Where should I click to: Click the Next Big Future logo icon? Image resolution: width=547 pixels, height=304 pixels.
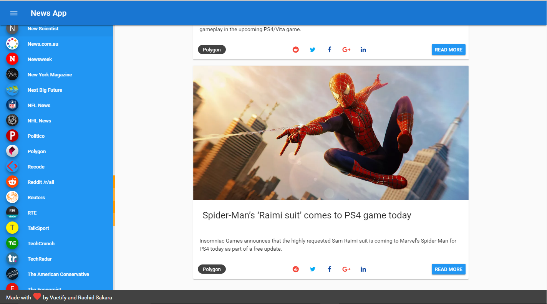12,90
